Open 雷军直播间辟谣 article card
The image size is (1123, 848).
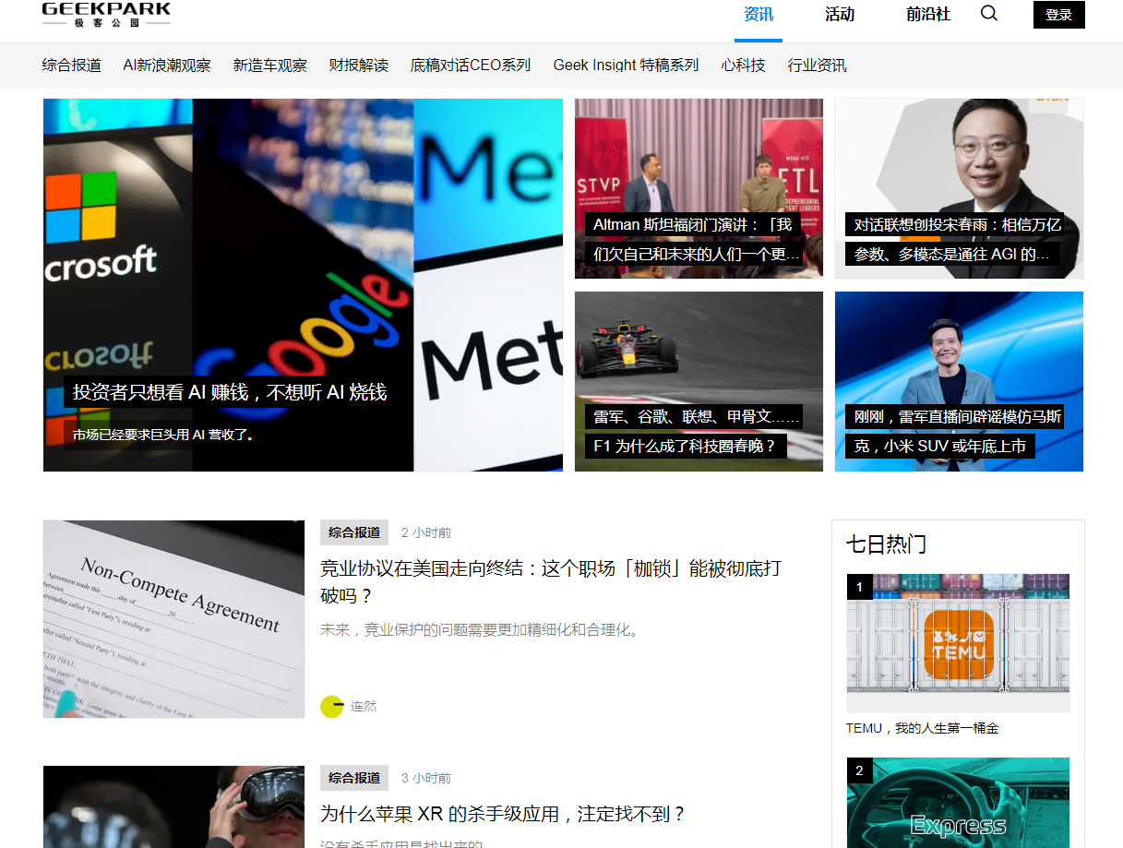pos(959,381)
